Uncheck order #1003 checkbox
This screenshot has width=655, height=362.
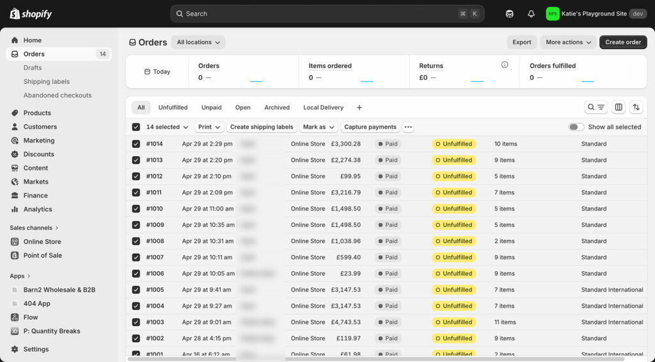click(x=136, y=322)
